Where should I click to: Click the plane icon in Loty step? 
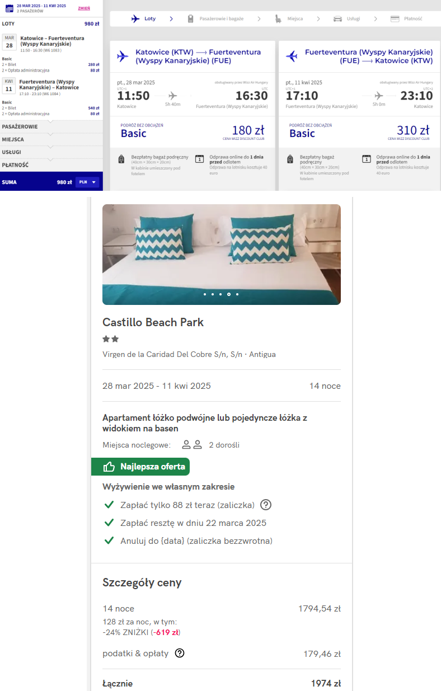(135, 18)
